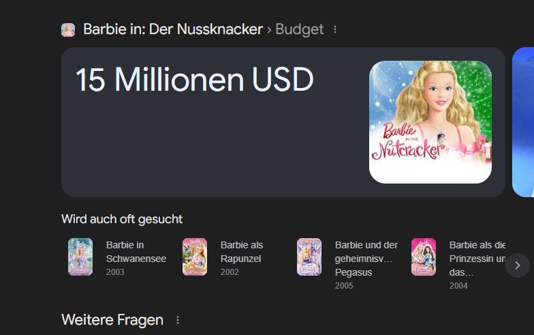534x335 pixels.
Task: Click the breadcrumb chevron separator before Budget
Action: [x=269, y=30]
